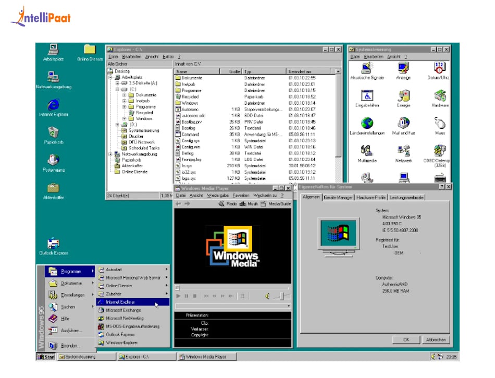Viewport: 495px width, 378px height.
Task: Pause playback in Windows Media Player
Action: (x=187, y=296)
